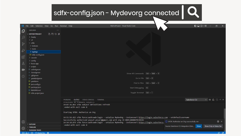
Task: Click New File icon in explorer header
Action: [x=49, y=34]
